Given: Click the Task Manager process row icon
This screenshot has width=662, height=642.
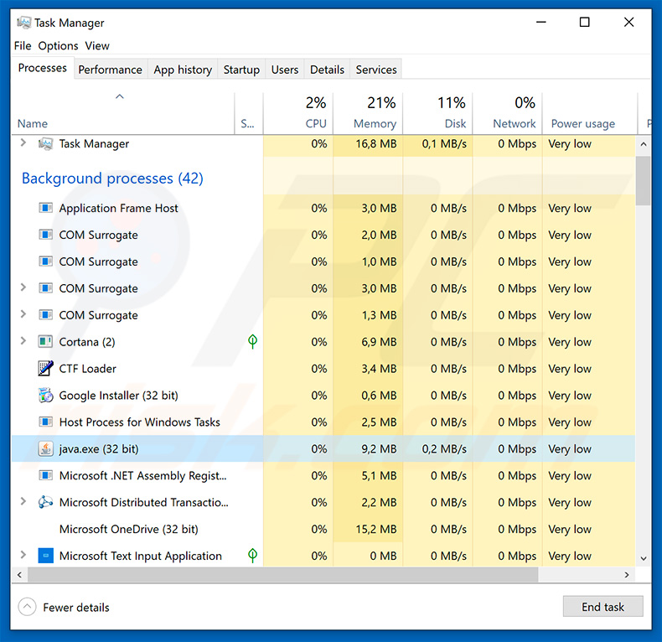Looking at the screenshot, I should pos(45,143).
